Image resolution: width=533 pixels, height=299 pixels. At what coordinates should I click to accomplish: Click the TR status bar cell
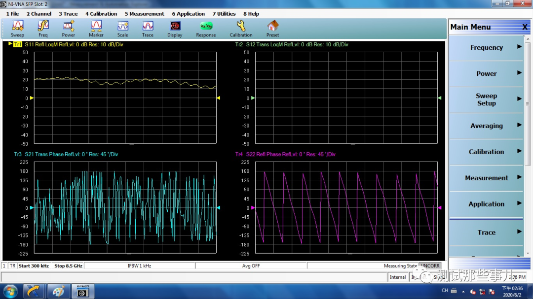point(12,266)
